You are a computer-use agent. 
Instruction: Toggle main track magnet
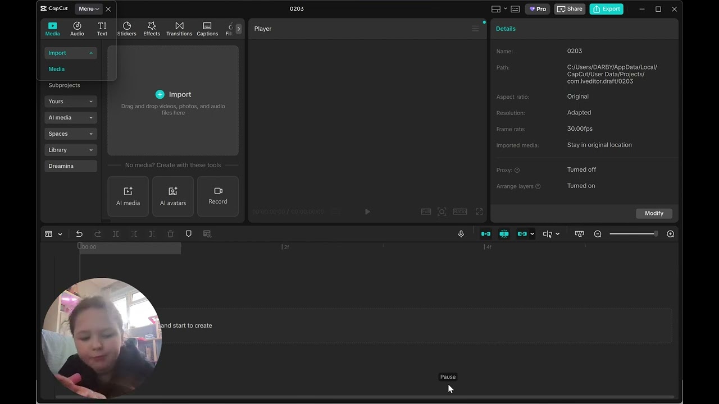(486, 234)
